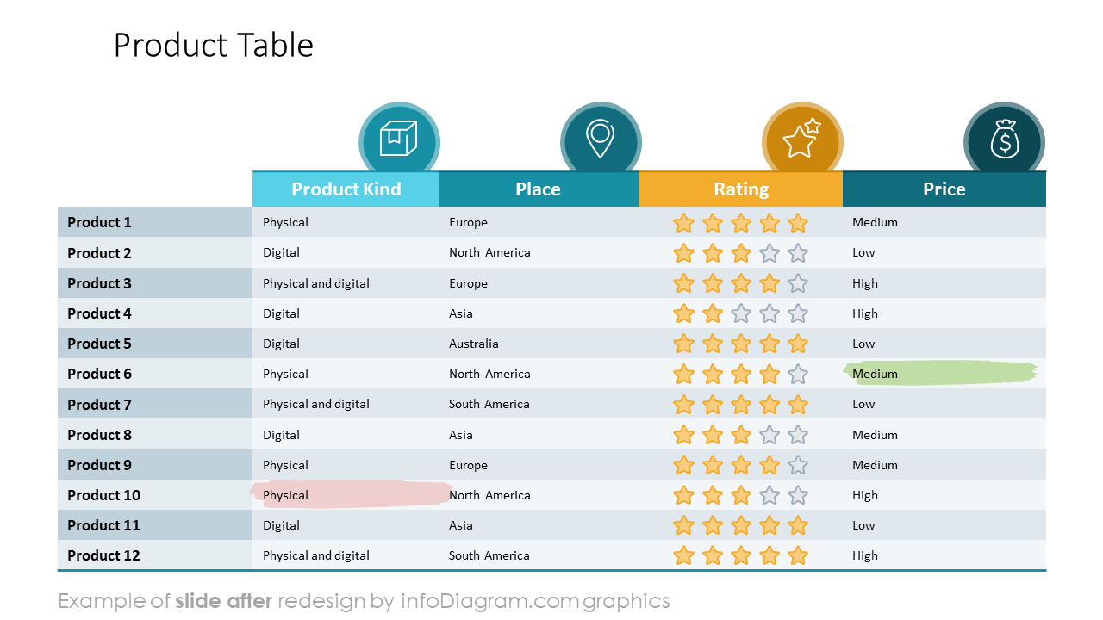
Task: Select the Product Kind column header
Action: [x=346, y=189]
